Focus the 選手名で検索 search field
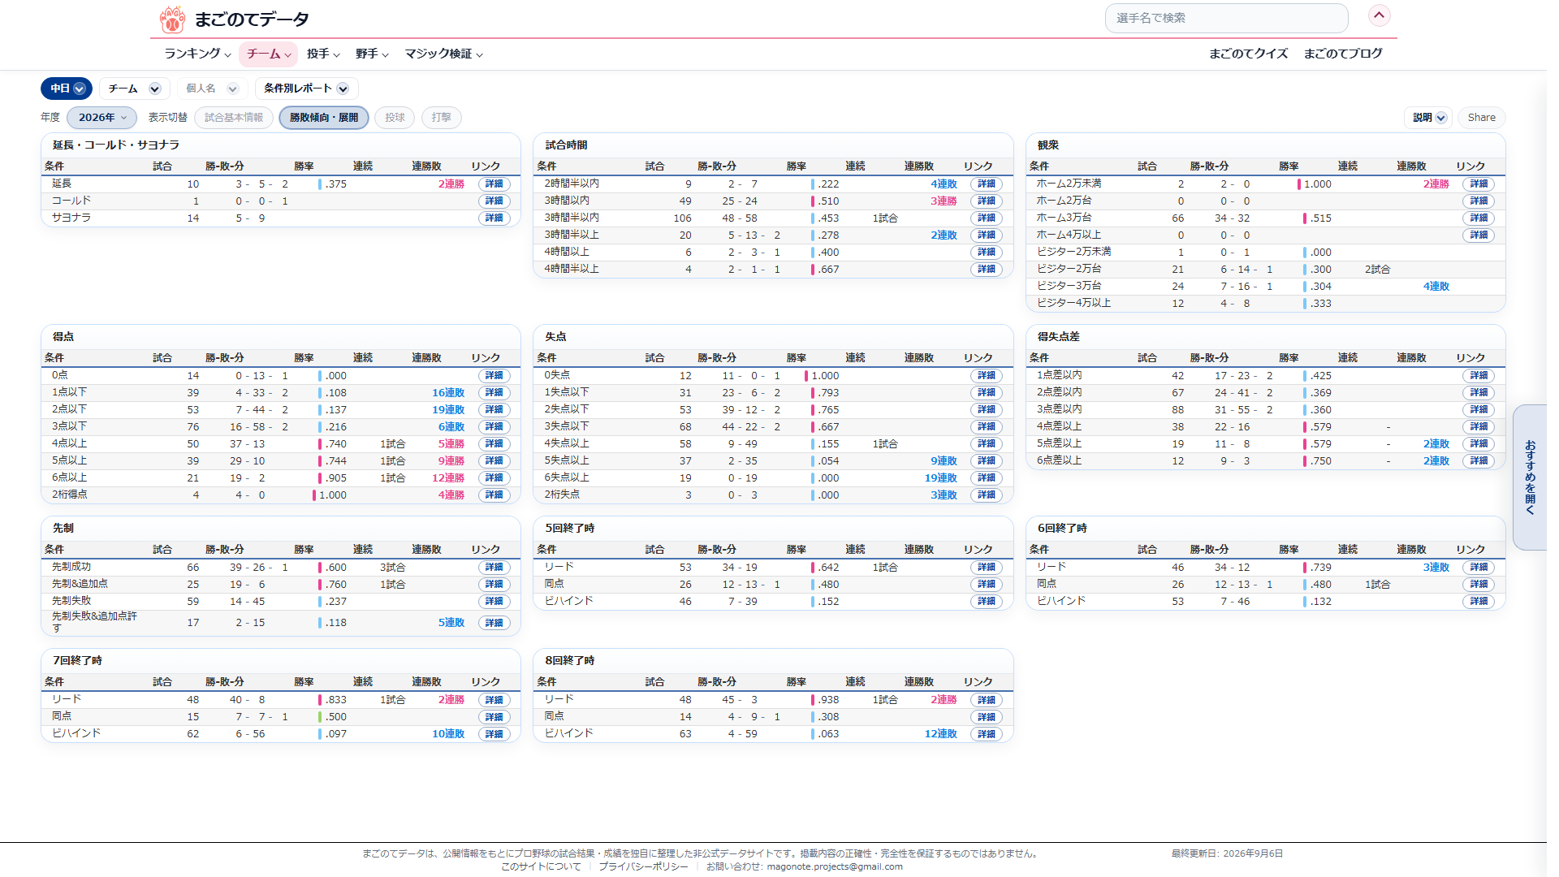The width and height of the screenshot is (1559, 877). (x=1226, y=18)
